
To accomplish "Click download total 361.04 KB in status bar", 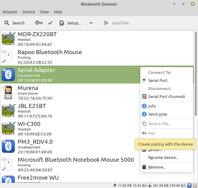I will pyautogui.click(x=161, y=186).
